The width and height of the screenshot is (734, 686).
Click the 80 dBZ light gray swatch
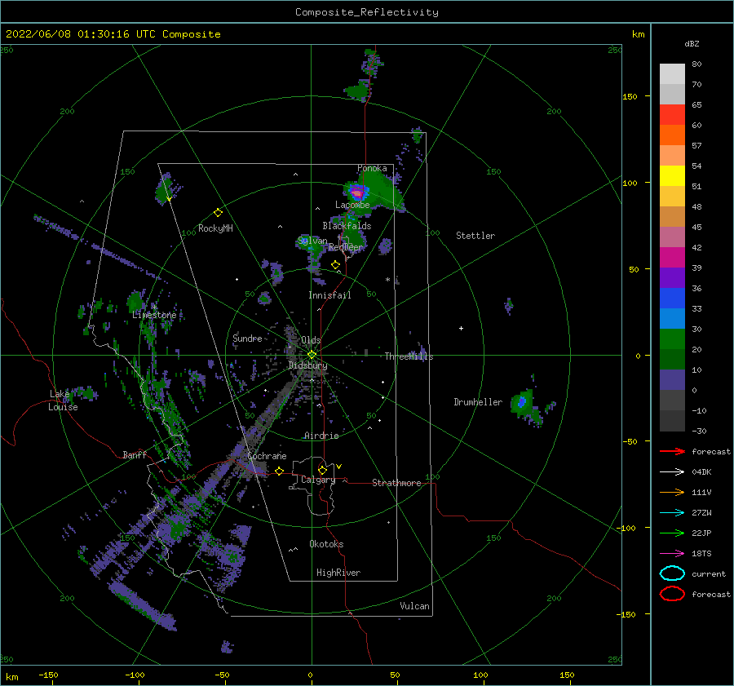[672, 74]
